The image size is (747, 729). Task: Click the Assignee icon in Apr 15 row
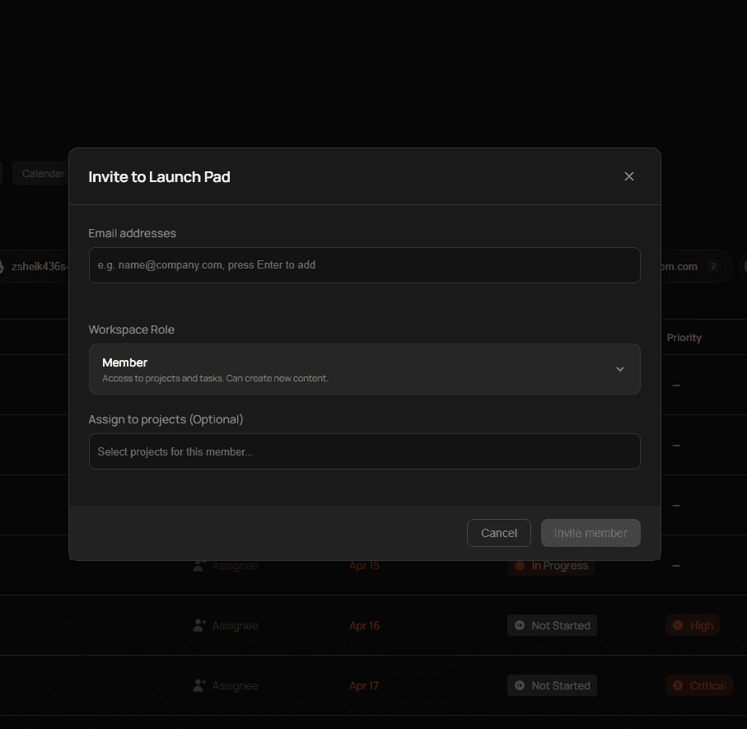pyautogui.click(x=199, y=566)
